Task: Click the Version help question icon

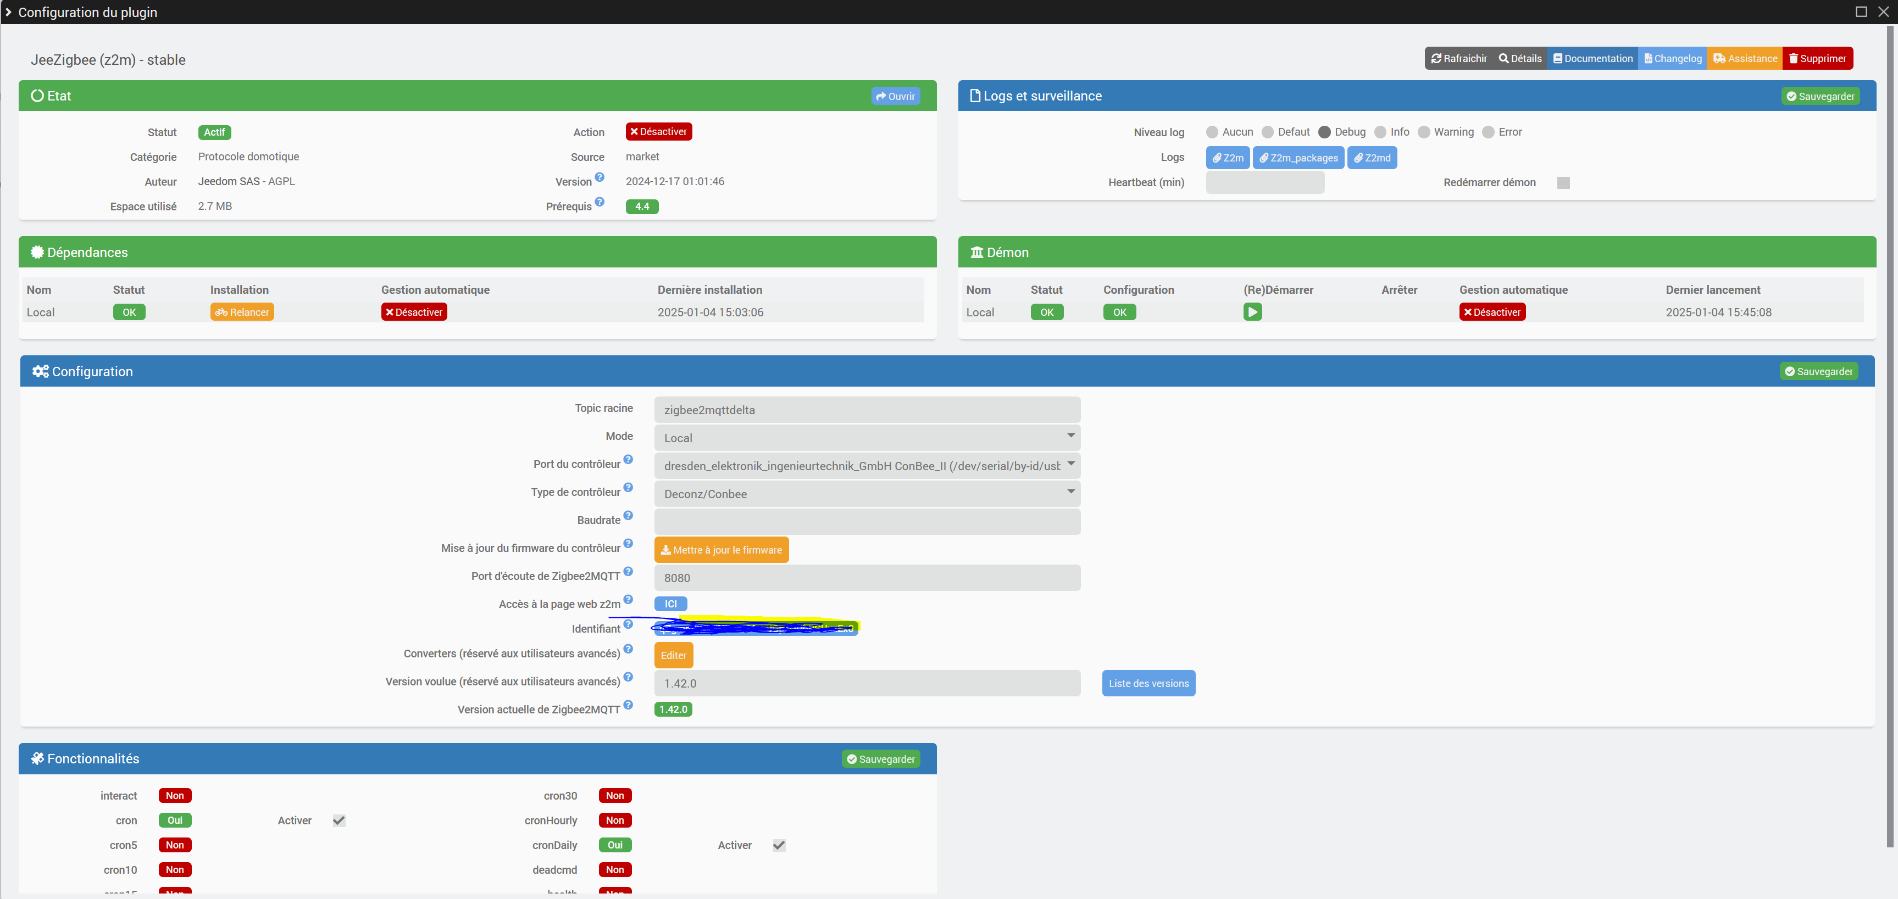Action: [600, 177]
